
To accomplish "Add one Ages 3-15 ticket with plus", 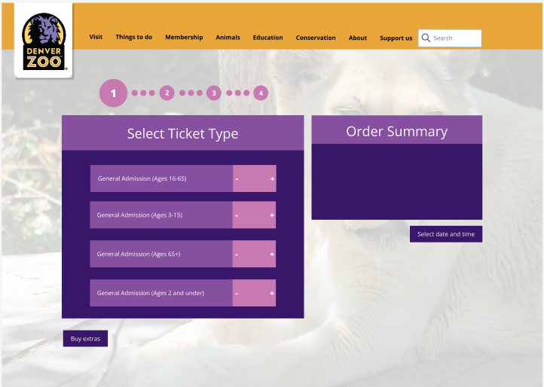I will click(x=272, y=215).
